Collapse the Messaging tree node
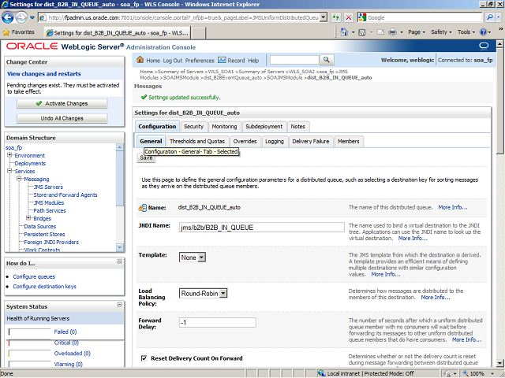Screen dimensions: 505x378 20,179
